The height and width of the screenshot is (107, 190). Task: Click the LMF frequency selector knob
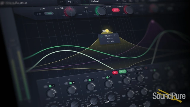pos(75,104)
